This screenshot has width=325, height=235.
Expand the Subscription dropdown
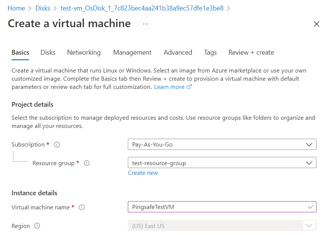tap(222, 144)
